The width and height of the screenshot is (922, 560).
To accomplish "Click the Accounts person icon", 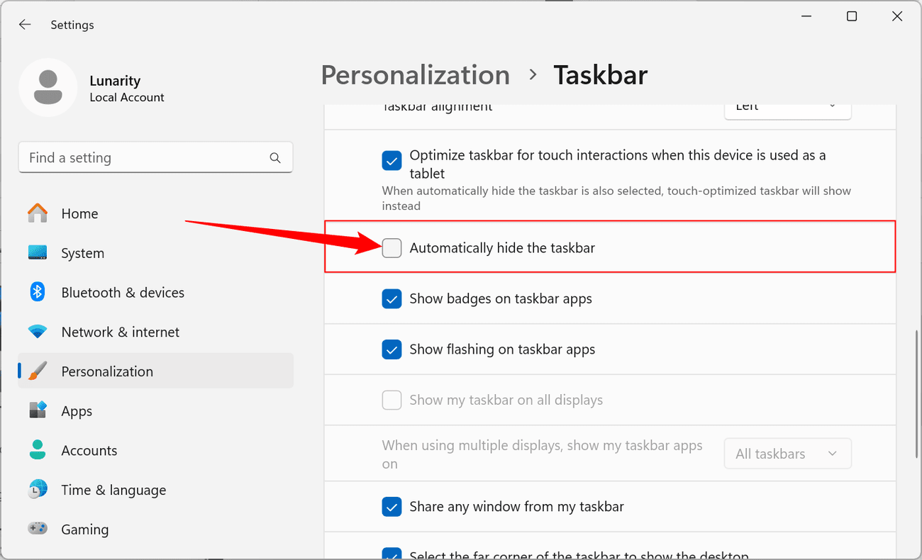I will (38, 450).
